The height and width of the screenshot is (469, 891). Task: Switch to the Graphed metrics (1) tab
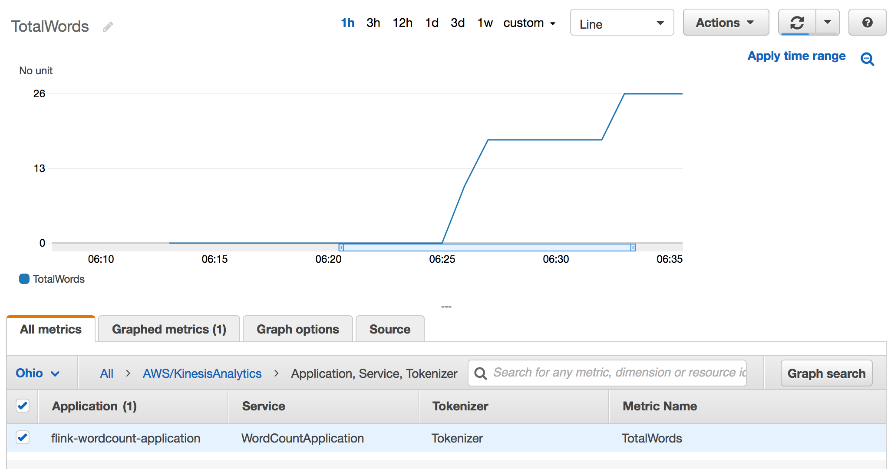(169, 329)
